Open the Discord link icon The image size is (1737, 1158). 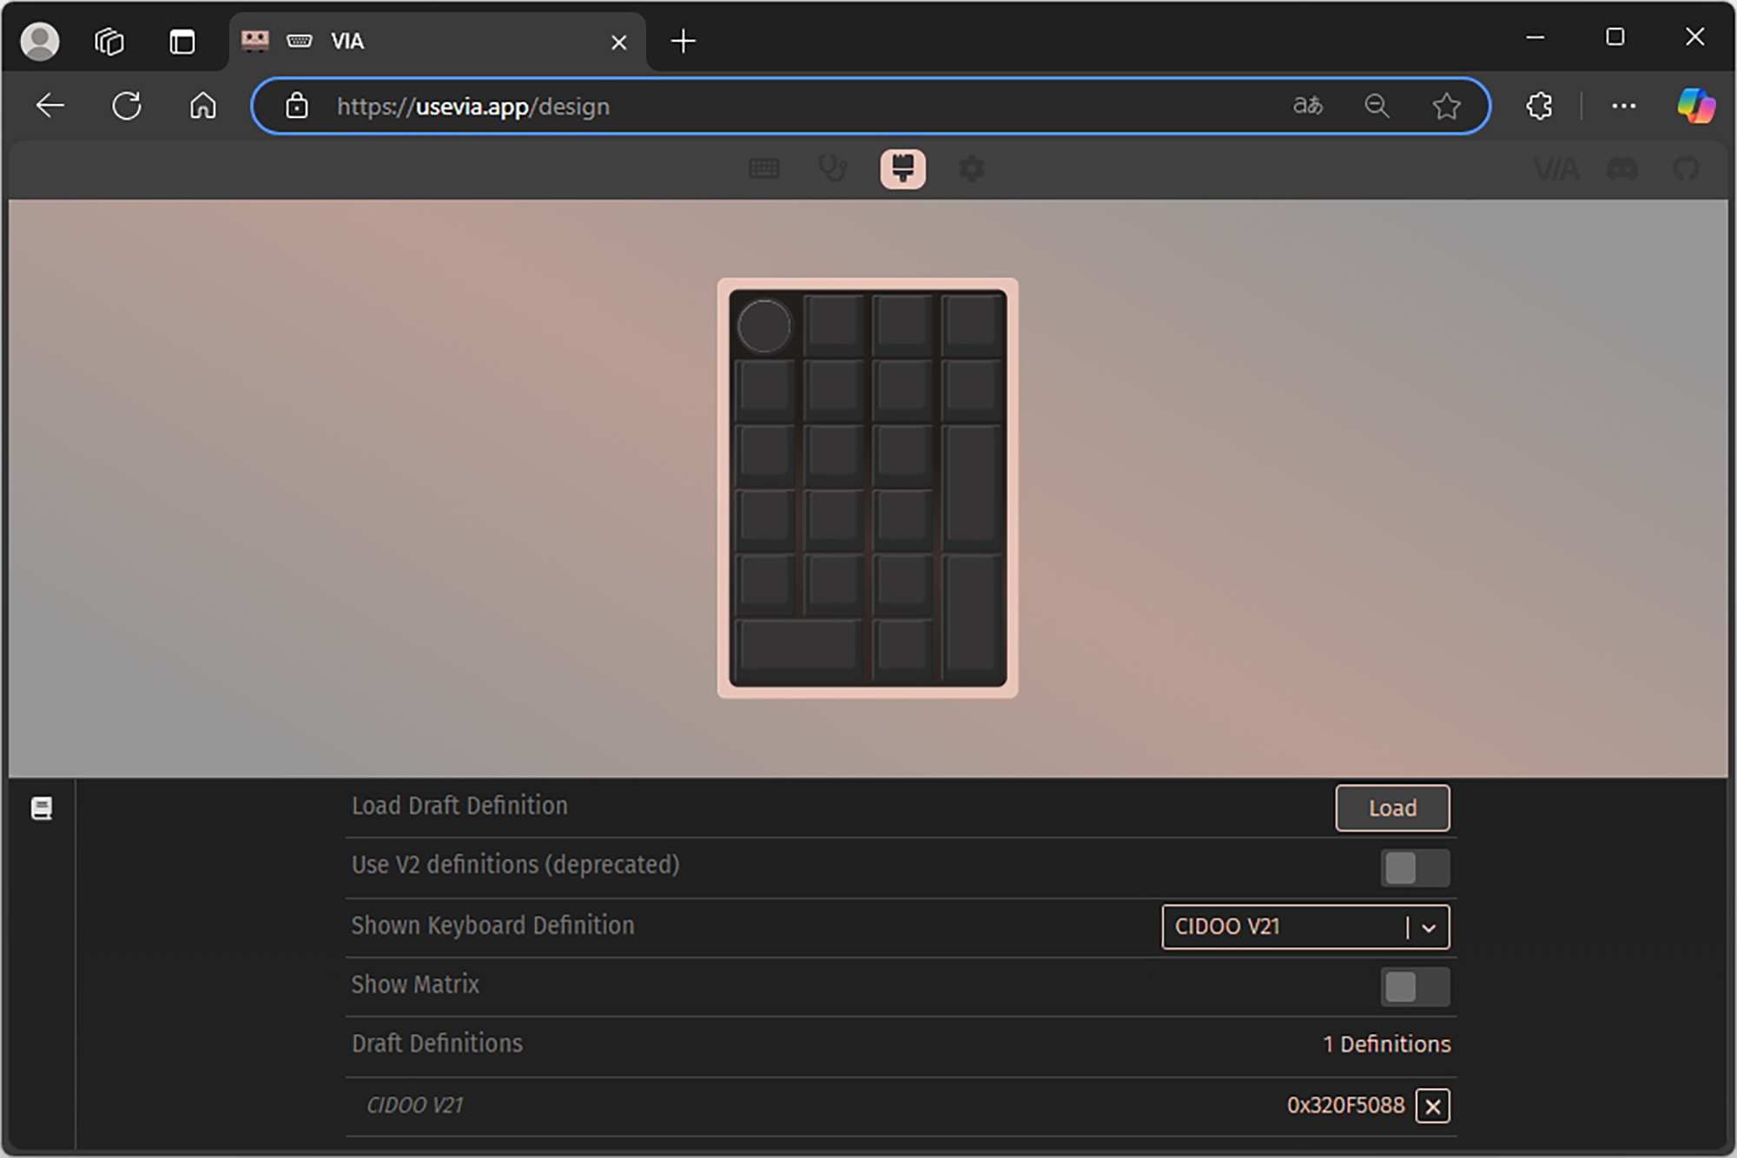point(1621,168)
